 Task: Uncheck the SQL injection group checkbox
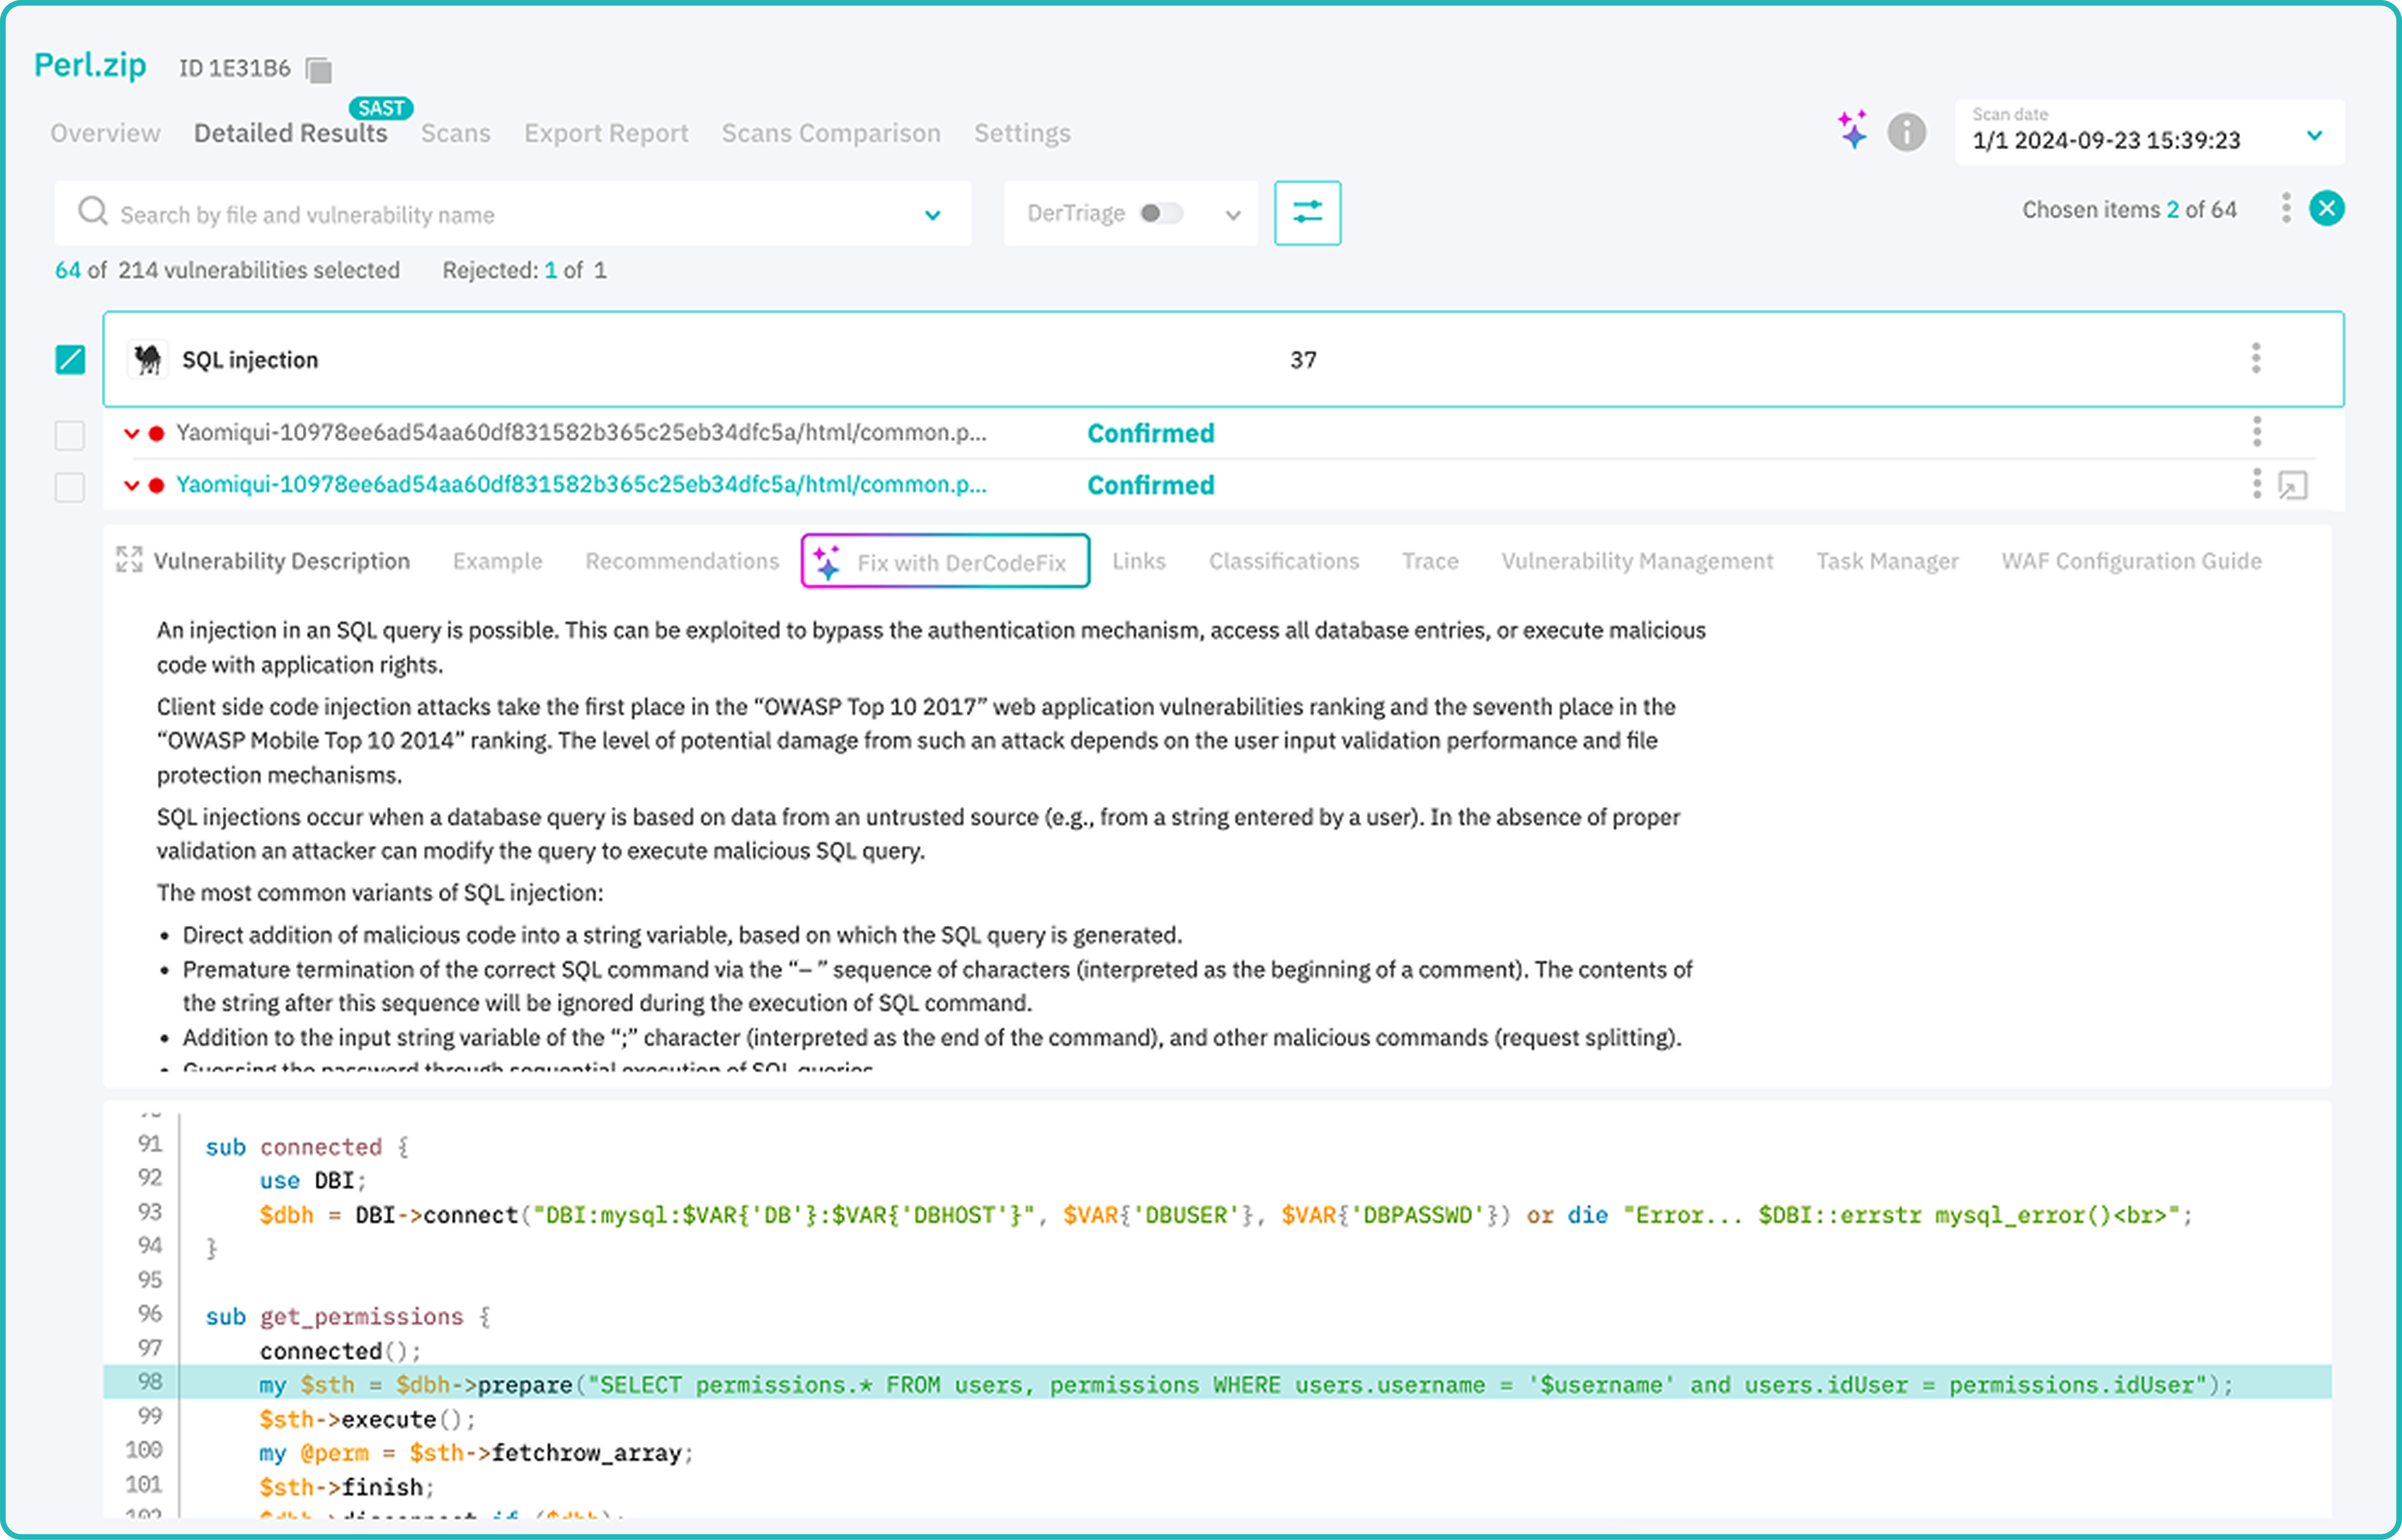tap(70, 359)
